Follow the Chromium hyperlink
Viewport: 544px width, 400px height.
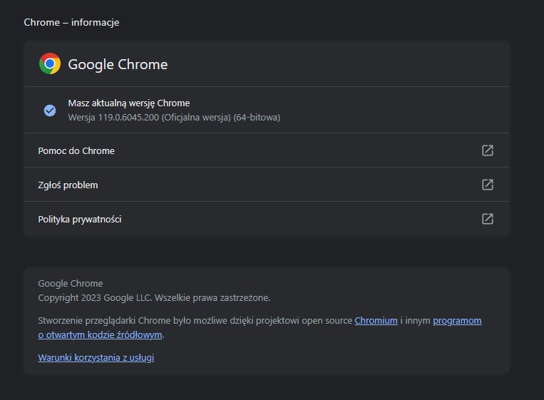pyautogui.click(x=376, y=321)
